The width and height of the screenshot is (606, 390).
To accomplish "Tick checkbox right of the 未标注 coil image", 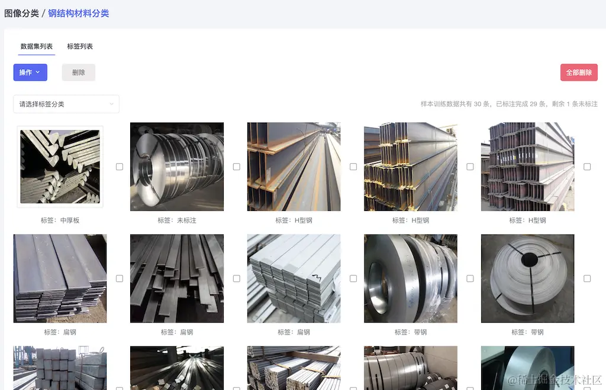I will (237, 167).
